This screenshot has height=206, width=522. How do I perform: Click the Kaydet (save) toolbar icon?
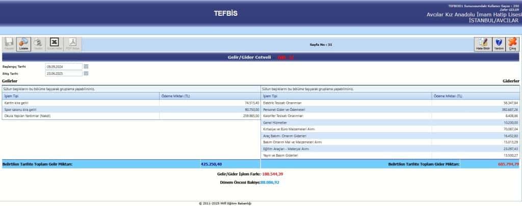click(x=9, y=44)
